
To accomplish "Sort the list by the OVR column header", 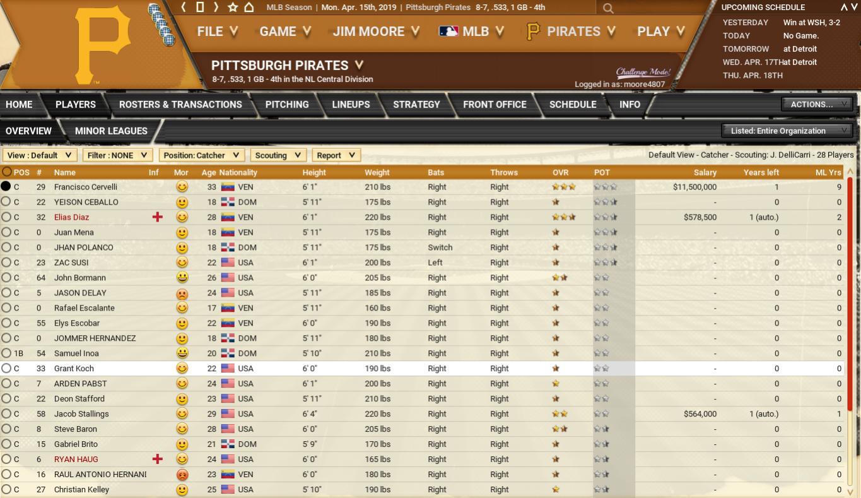I will point(560,172).
